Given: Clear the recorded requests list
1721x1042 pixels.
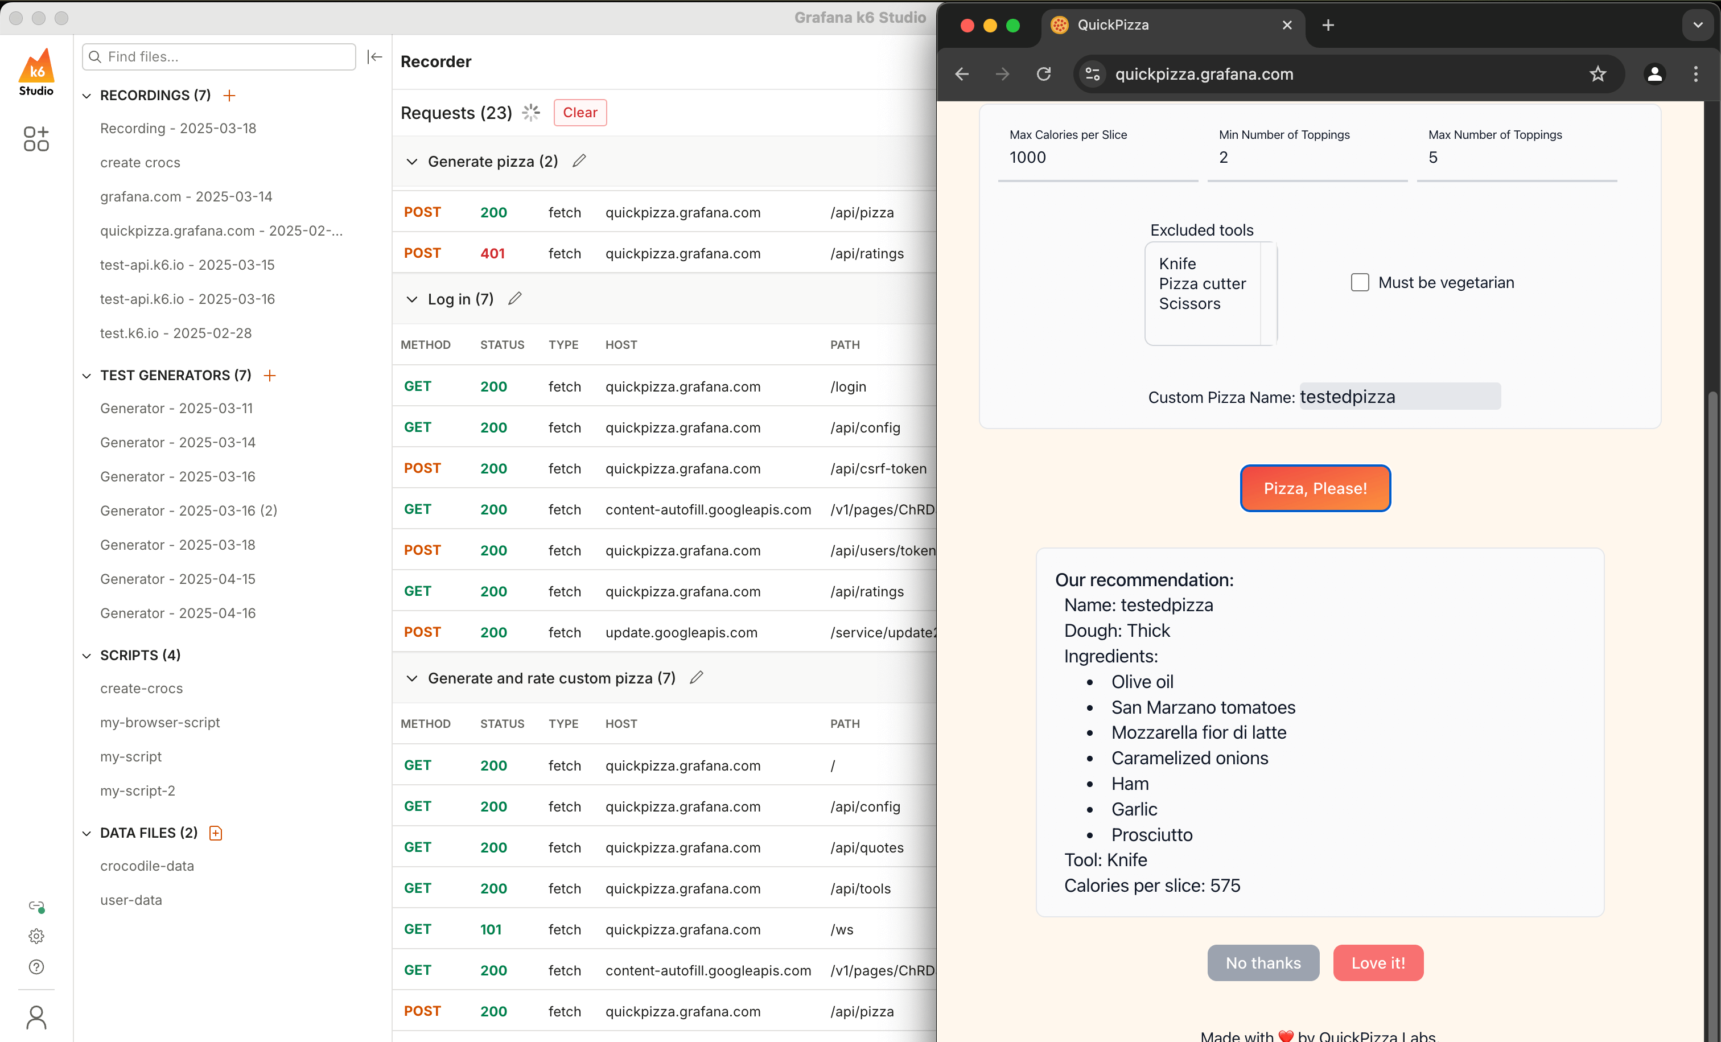Looking at the screenshot, I should (580, 113).
